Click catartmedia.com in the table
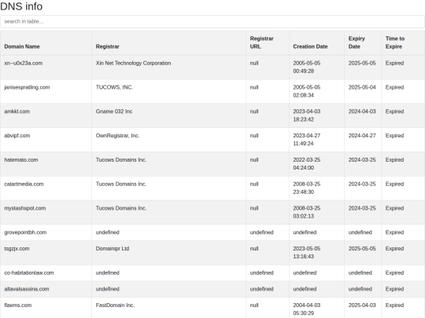Image resolution: width=425 pixels, height=318 pixels. pyautogui.click(x=24, y=184)
